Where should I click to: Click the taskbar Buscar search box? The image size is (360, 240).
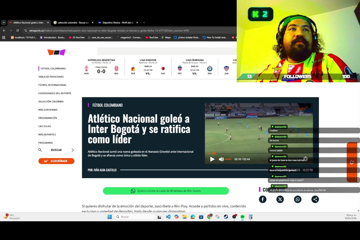point(135,217)
